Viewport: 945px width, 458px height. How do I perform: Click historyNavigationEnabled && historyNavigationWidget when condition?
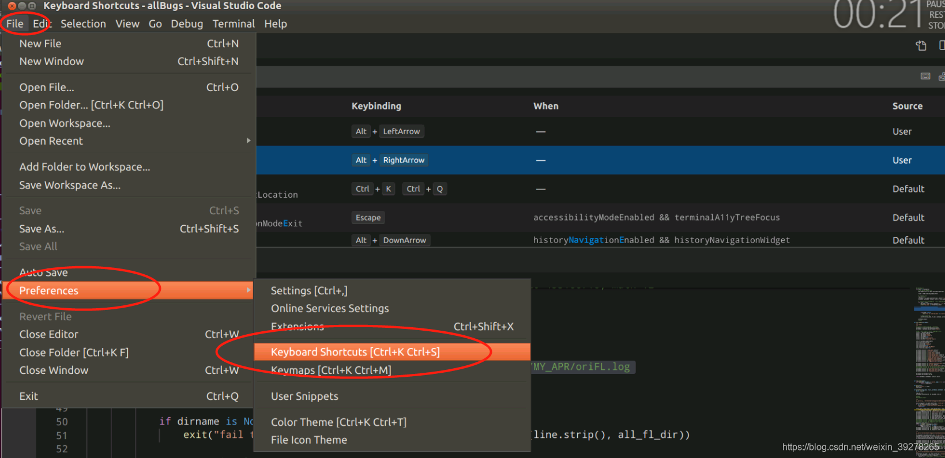661,240
